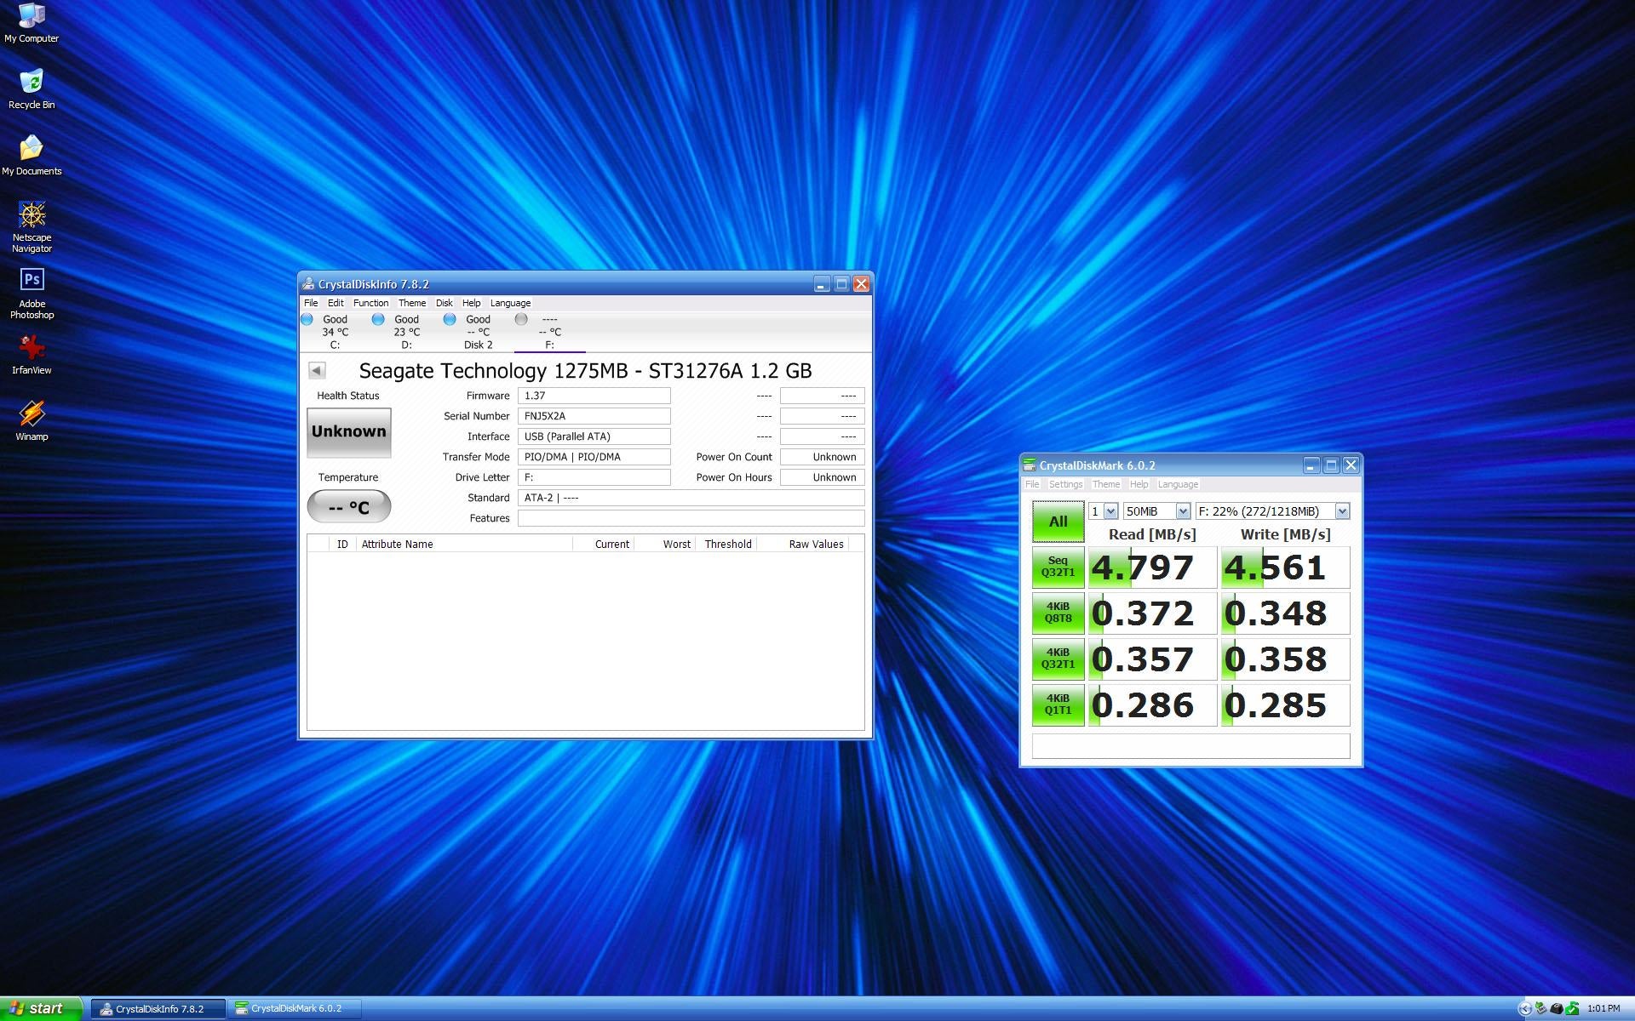Launch Netscape Navigator from the desktop
Image resolution: width=1635 pixels, height=1021 pixels.
32,227
